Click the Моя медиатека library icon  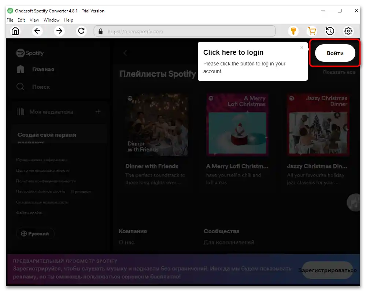point(20,111)
